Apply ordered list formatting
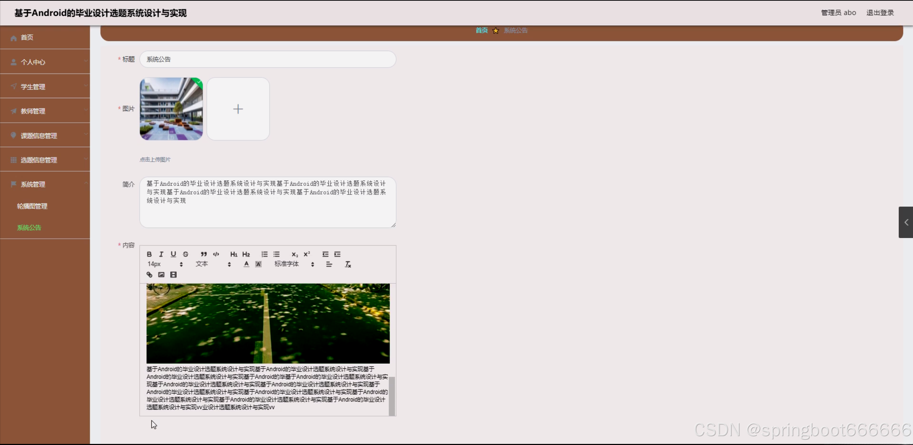This screenshot has width=913, height=445. [264, 254]
